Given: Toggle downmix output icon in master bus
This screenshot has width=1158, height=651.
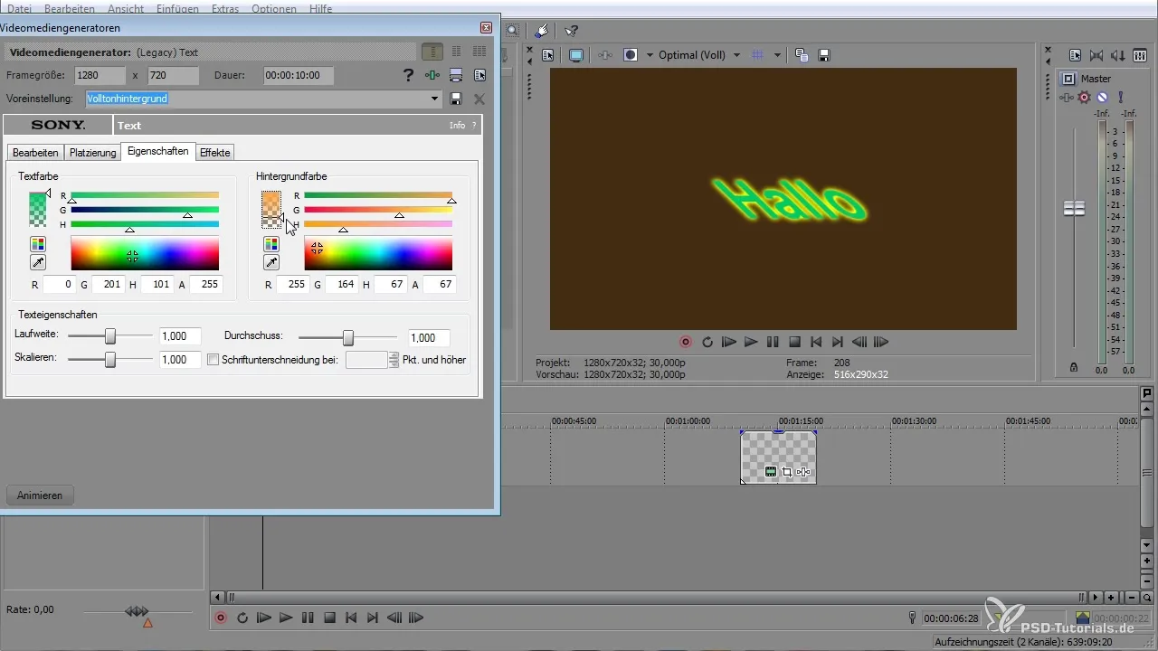Looking at the screenshot, I should click(1096, 55).
